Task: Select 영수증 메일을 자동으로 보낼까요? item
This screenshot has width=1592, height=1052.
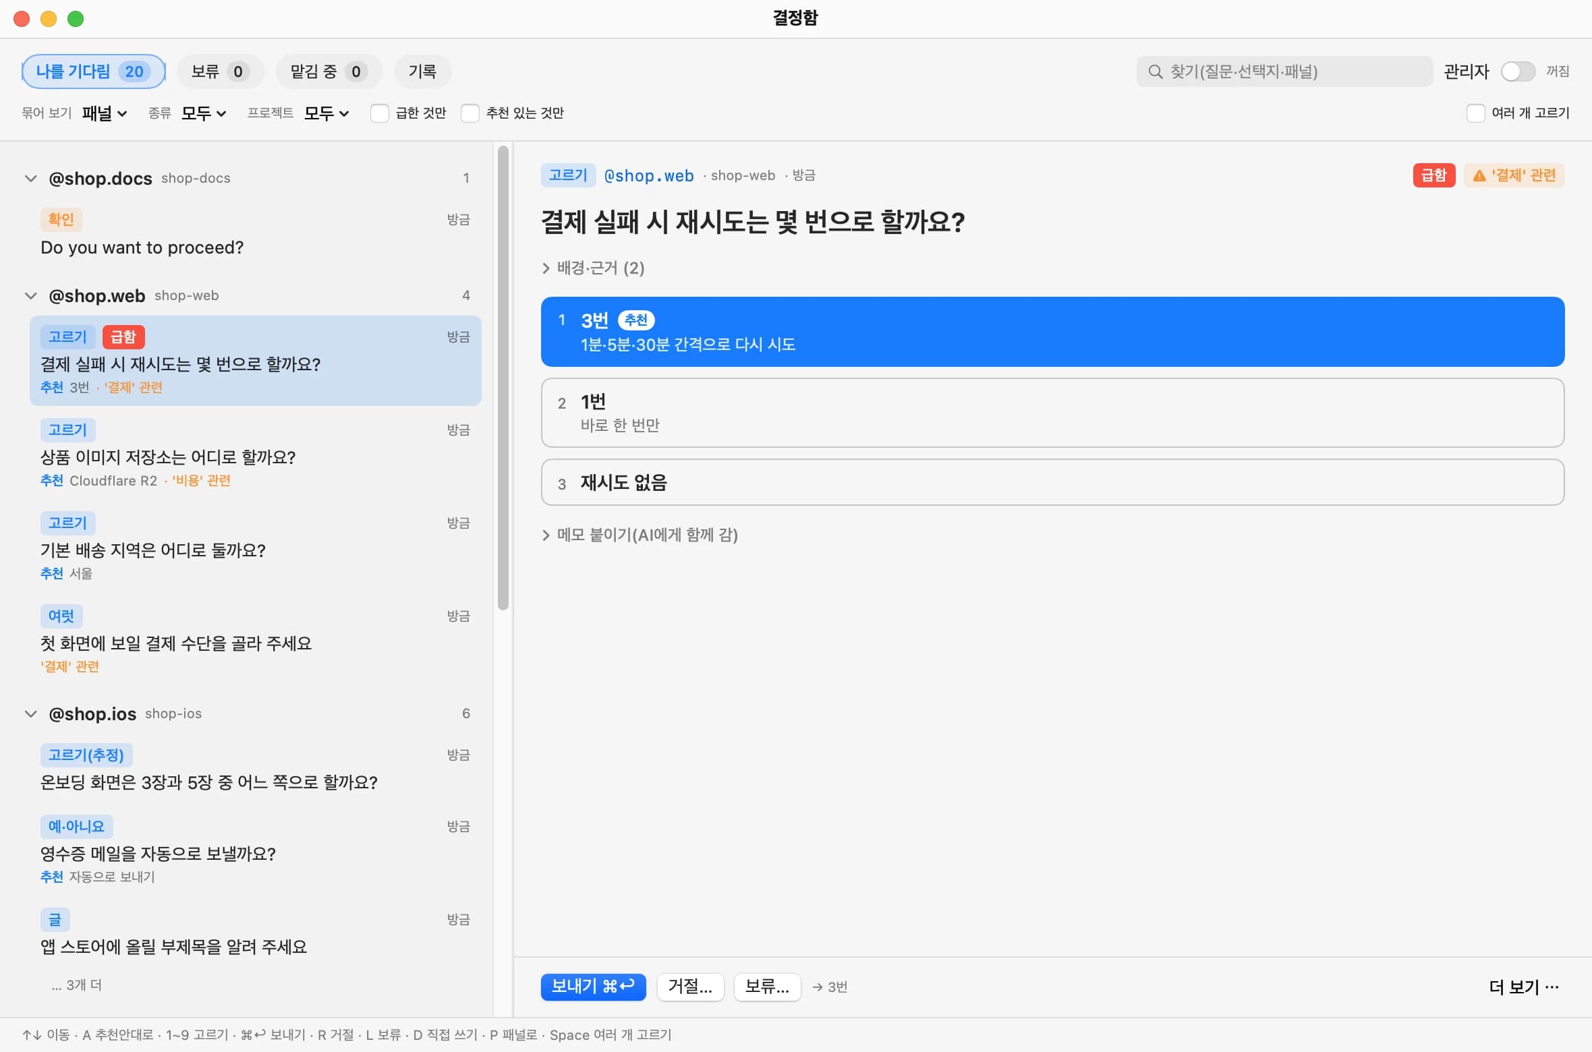Action: click(x=255, y=850)
